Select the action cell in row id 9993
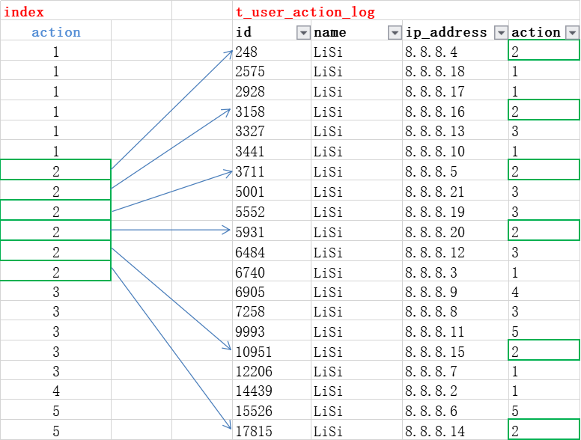Viewport: 581px width, 440px height. [544, 331]
